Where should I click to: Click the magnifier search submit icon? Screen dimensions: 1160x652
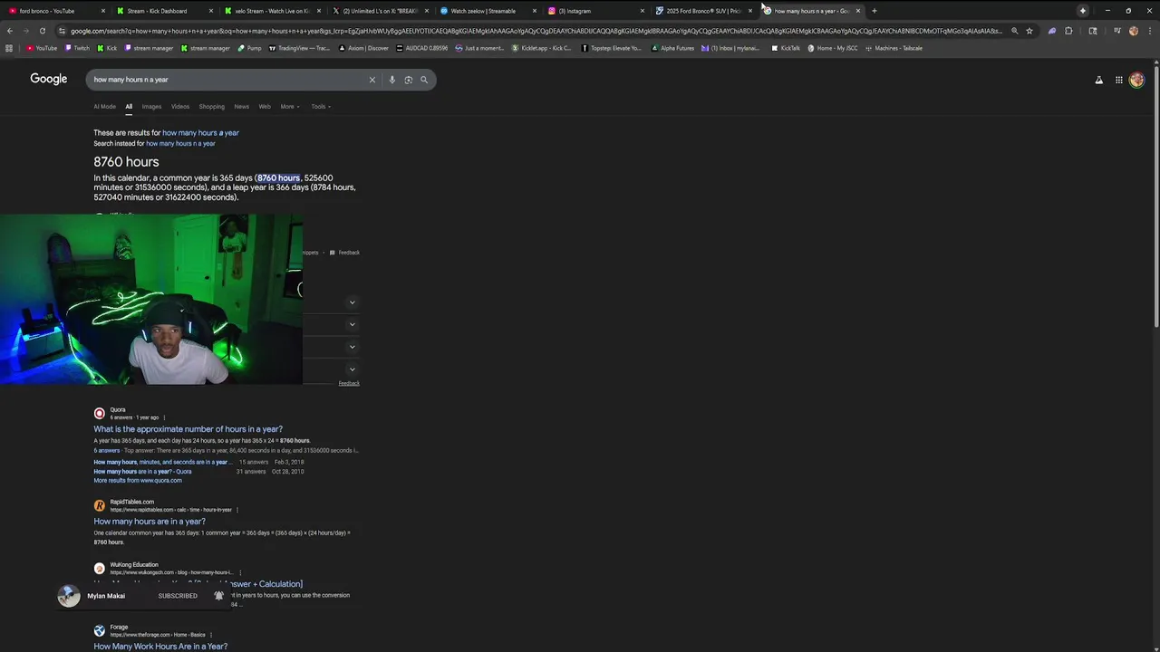[423, 80]
